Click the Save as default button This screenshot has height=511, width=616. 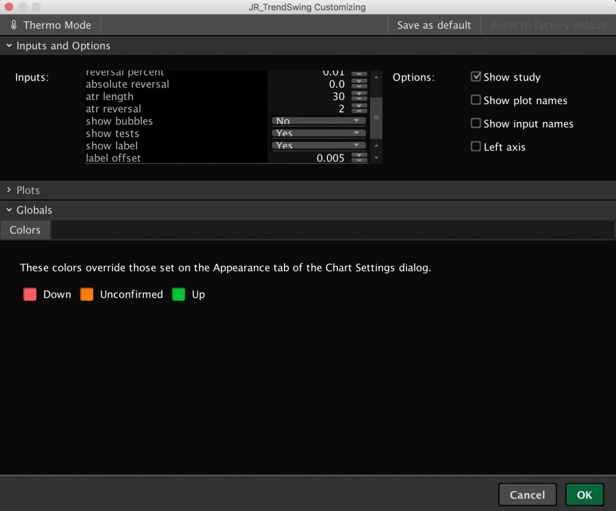tap(434, 25)
